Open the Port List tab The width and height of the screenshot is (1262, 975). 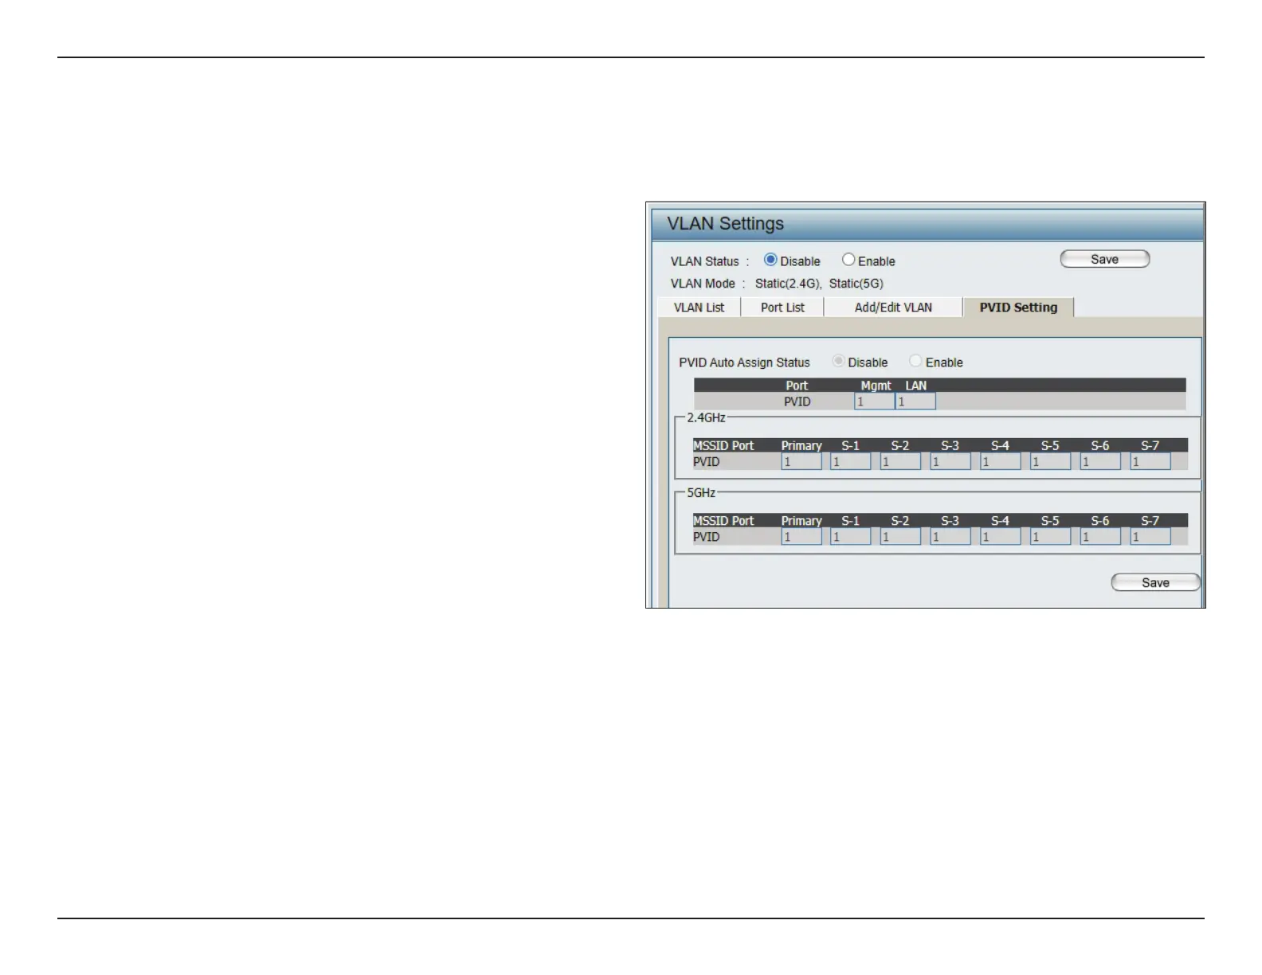(782, 307)
